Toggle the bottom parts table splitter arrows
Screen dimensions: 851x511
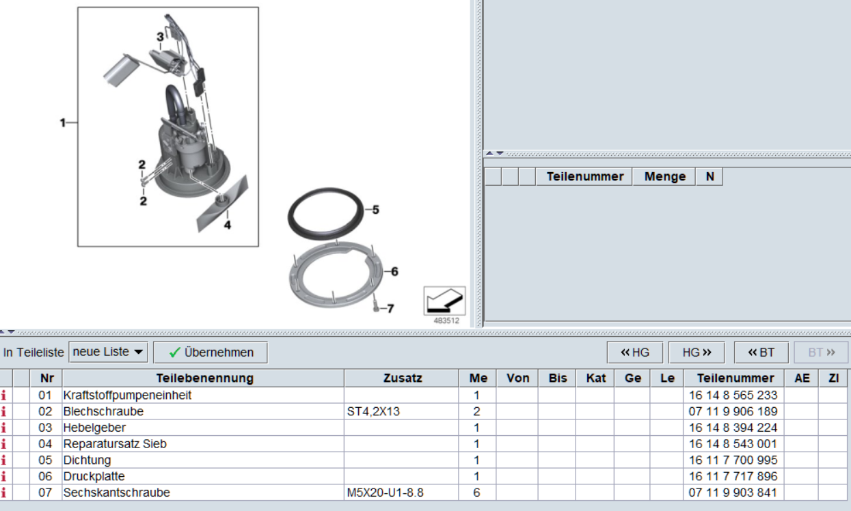(8, 332)
